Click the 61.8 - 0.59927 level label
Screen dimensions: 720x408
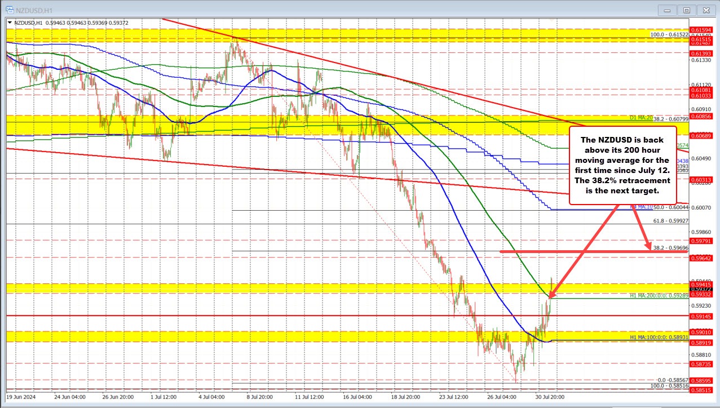tap(671, 221)
